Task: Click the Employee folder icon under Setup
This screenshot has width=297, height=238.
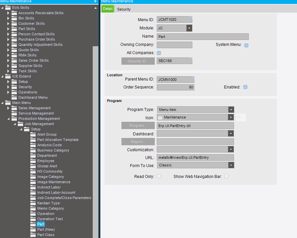Action: [x=32, y=161]
